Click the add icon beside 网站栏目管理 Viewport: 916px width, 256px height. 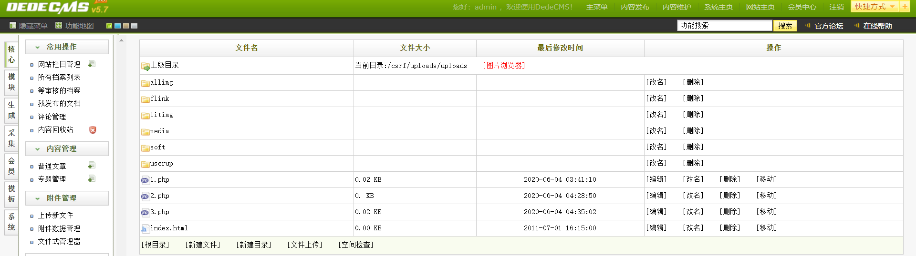92,64
